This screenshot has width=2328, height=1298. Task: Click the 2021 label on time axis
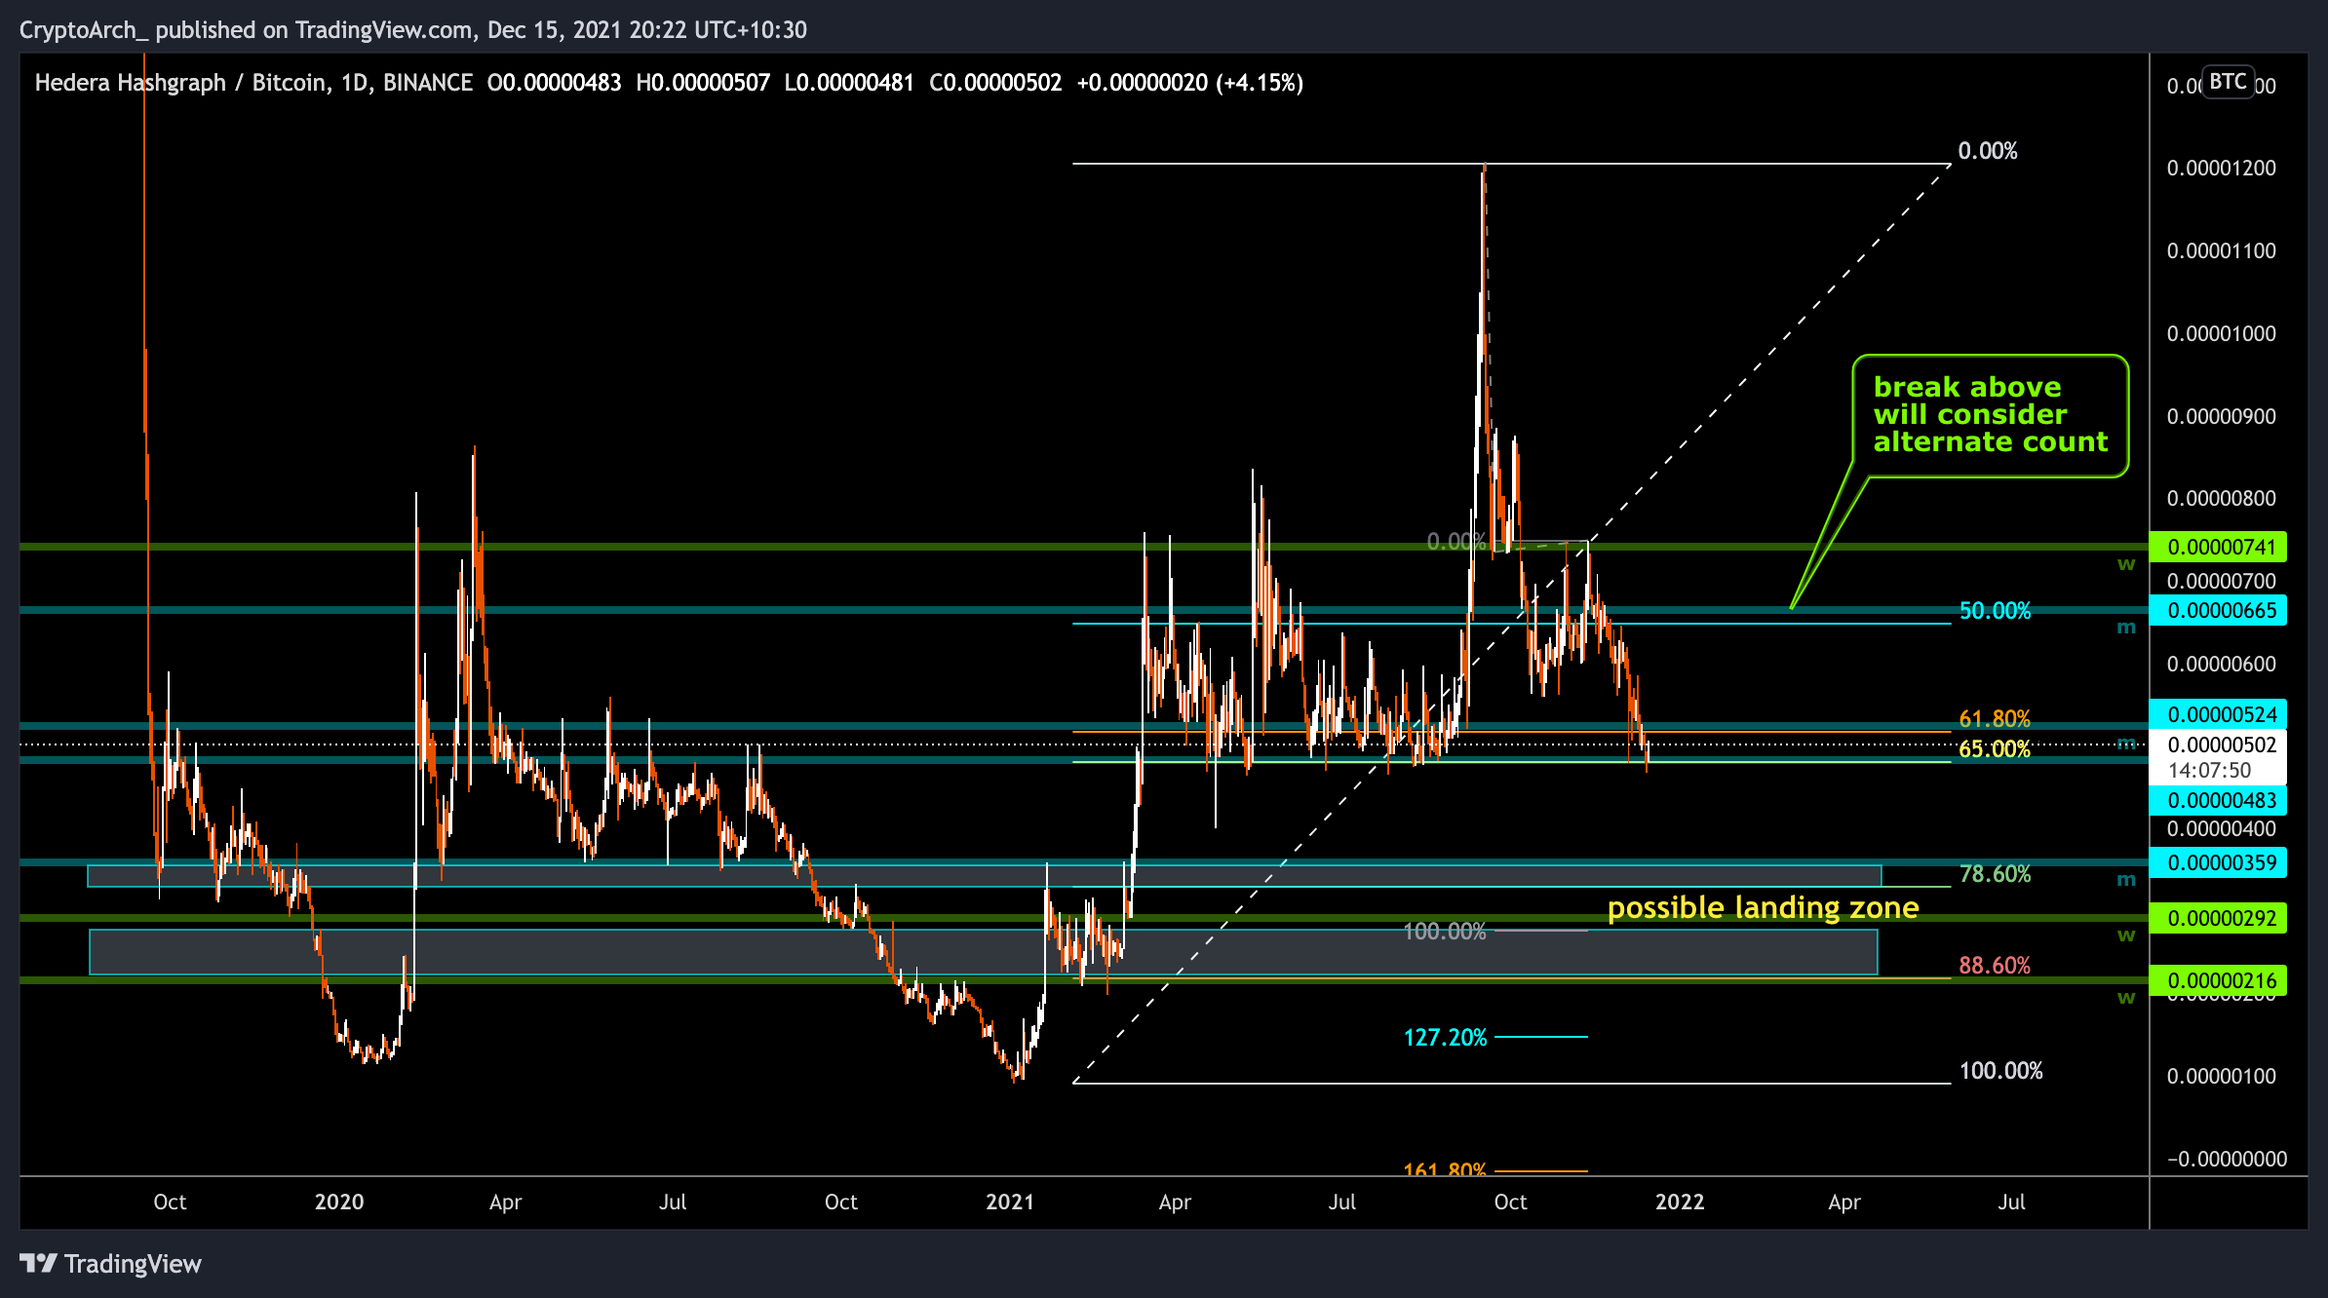pyautogui.click(x=1010, y=1202)
